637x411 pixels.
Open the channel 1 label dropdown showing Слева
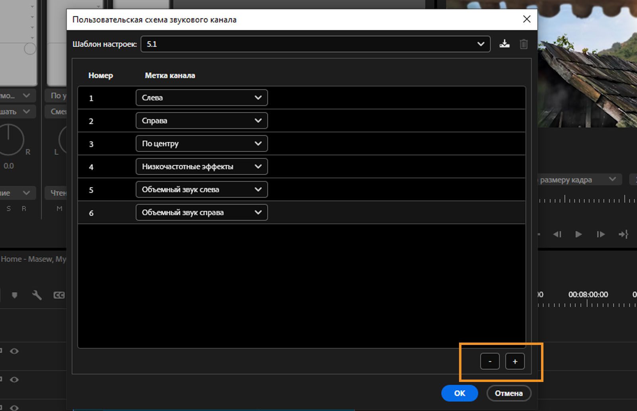pos(201,97)
